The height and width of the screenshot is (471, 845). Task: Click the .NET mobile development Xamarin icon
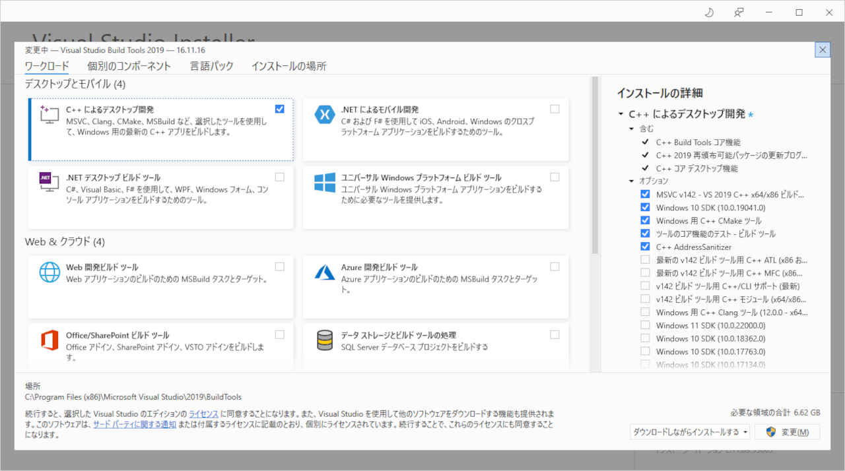pos(325,114)
